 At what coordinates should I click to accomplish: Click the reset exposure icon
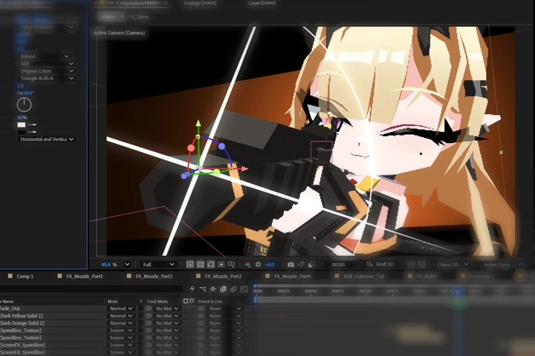(x=259, y=264)
